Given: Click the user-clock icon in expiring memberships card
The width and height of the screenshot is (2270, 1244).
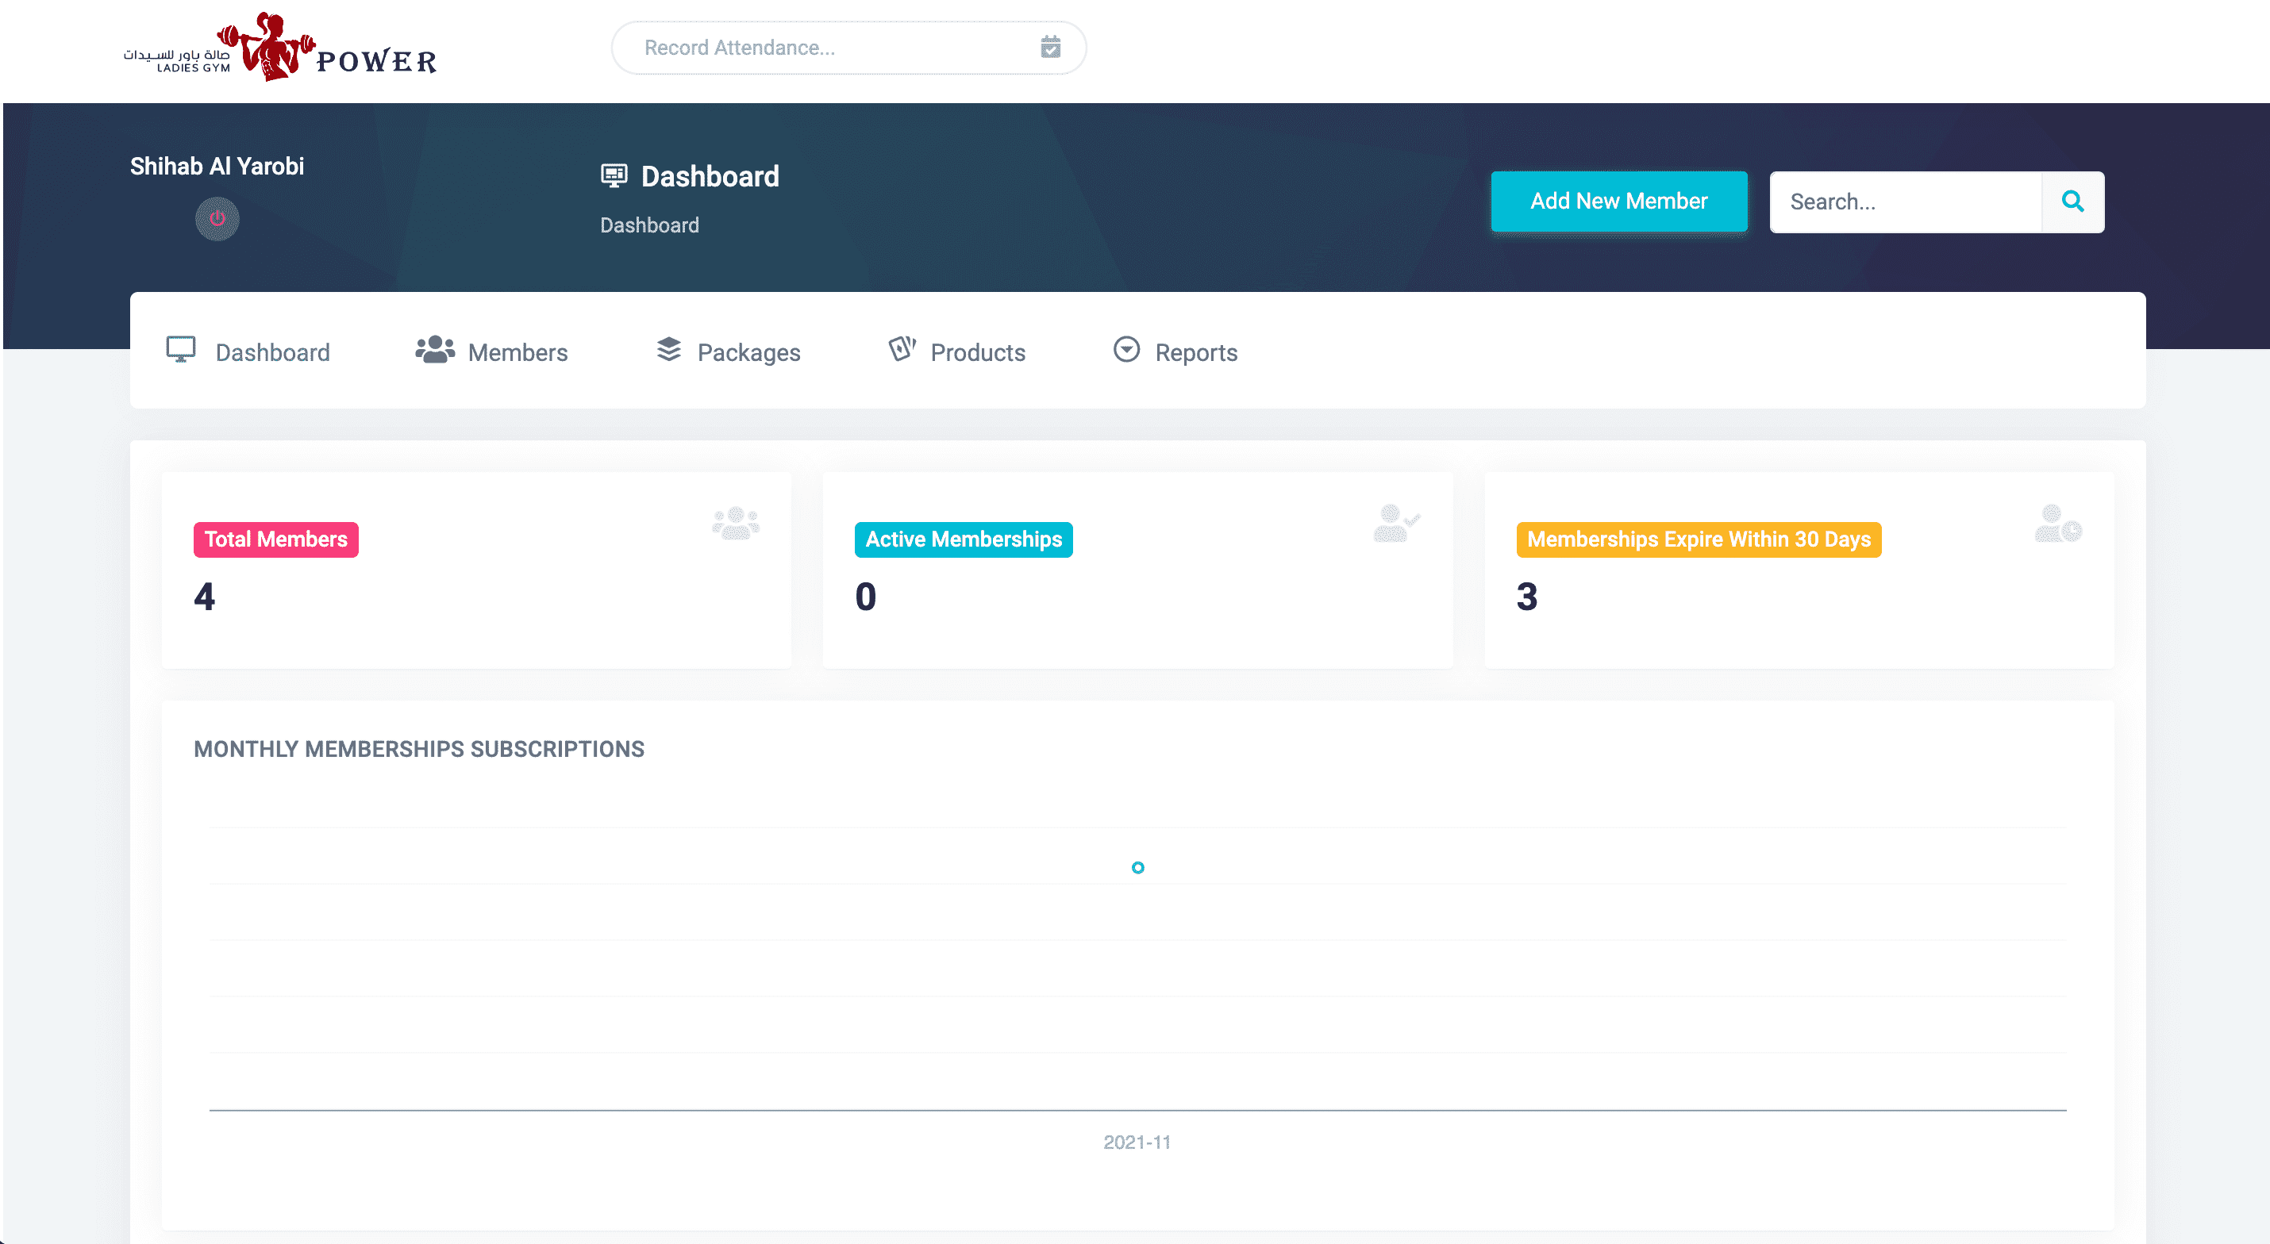Looking at the screenshot, I should [2059, 524].
